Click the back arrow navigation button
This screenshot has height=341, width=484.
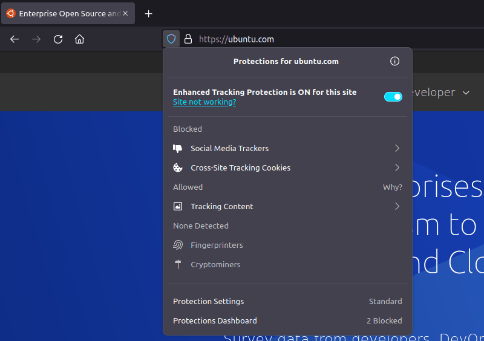(x=15, y=39)
